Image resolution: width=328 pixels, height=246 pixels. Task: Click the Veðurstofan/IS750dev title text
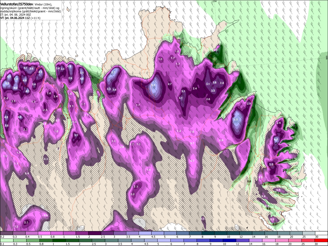(17, 4)
